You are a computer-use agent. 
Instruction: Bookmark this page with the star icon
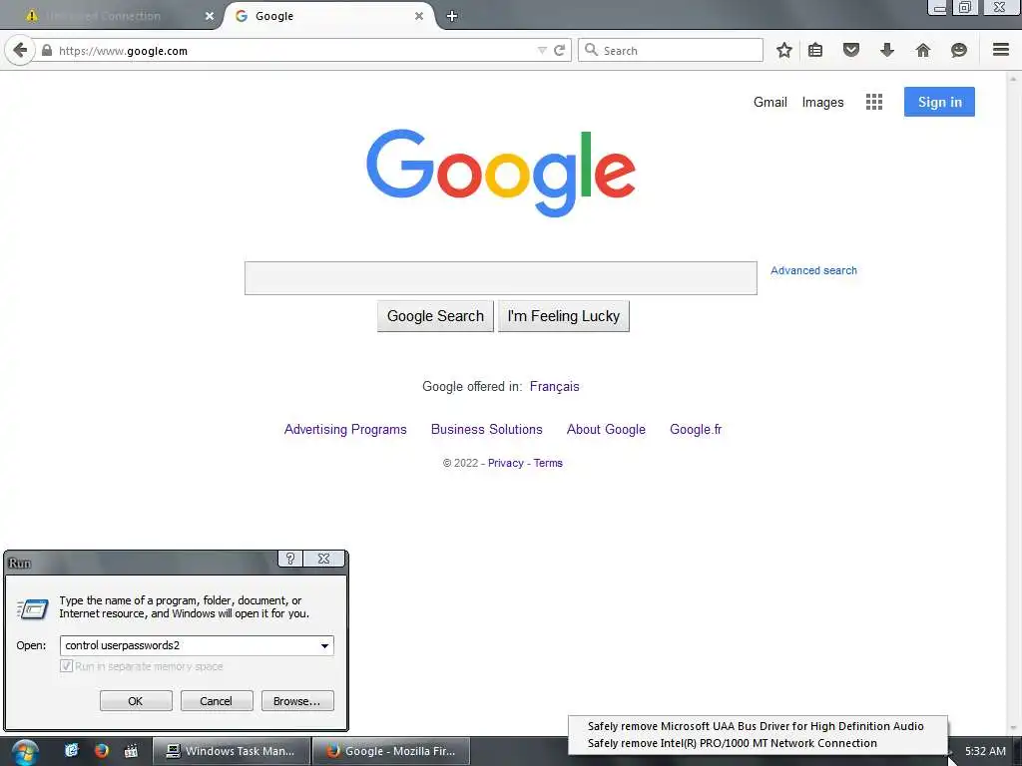pyautogui.click(x=784, y=50)
